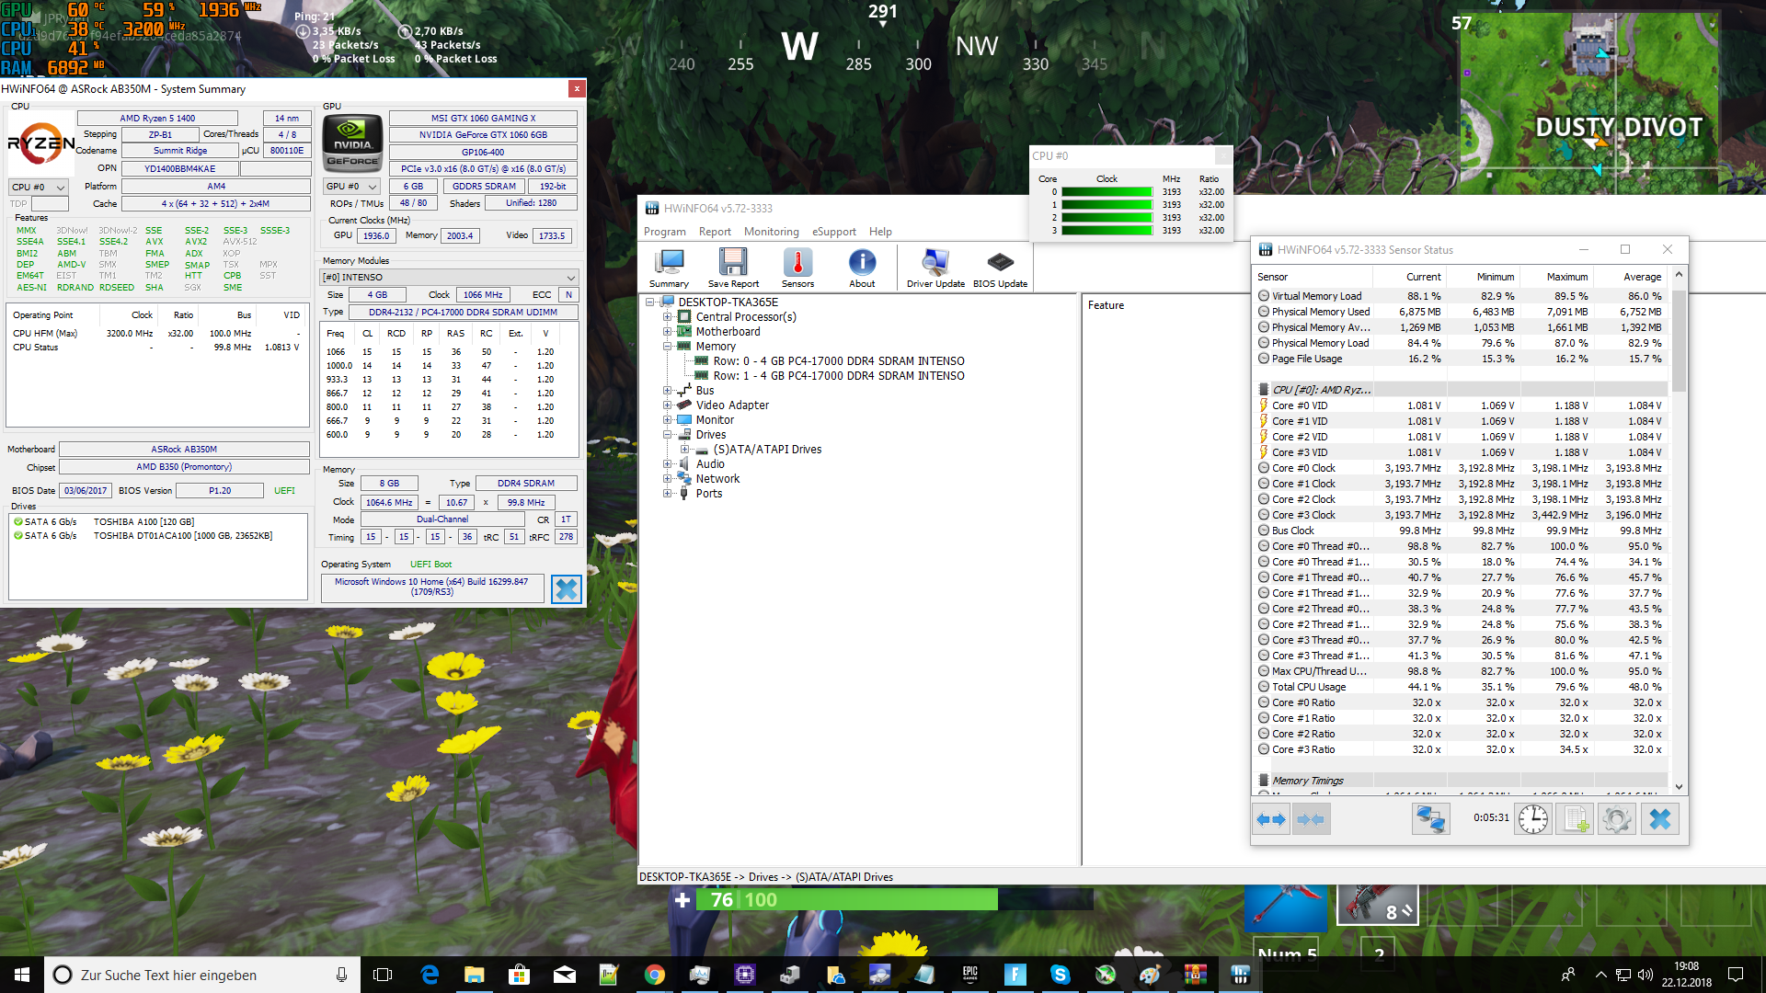Screen dimensions: 1766x993
Task: Open the Monitoring menu
Action: pyautogui.click(x=771, y=232)
